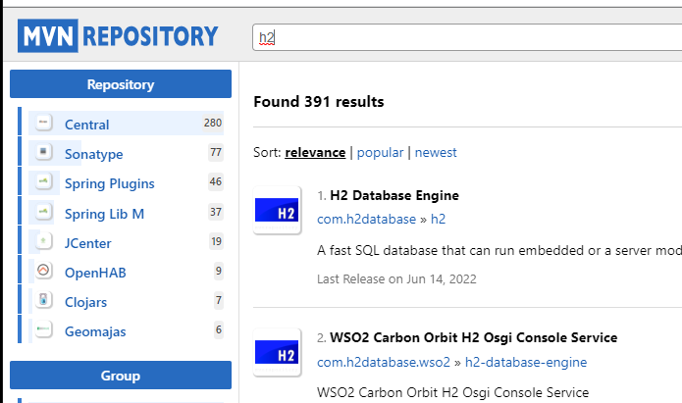The image size is (682, 403).
Task: Click the 'Found 391 results' heading
Action: click(319, 102)
